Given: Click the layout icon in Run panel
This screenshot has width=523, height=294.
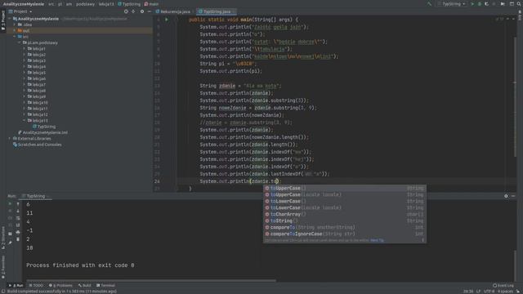Looking at the screenshot, I should [10, 234].
